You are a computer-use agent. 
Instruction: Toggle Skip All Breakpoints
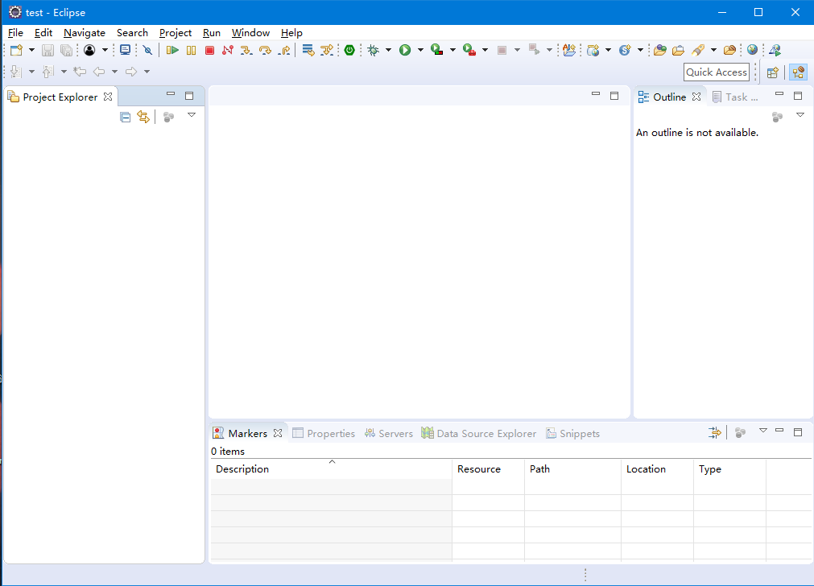(x=147, y=50)
